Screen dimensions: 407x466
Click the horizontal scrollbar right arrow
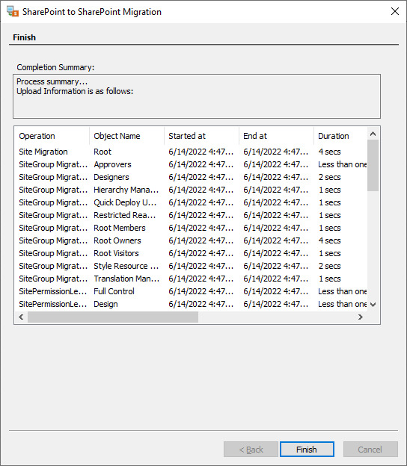(361, 317)
